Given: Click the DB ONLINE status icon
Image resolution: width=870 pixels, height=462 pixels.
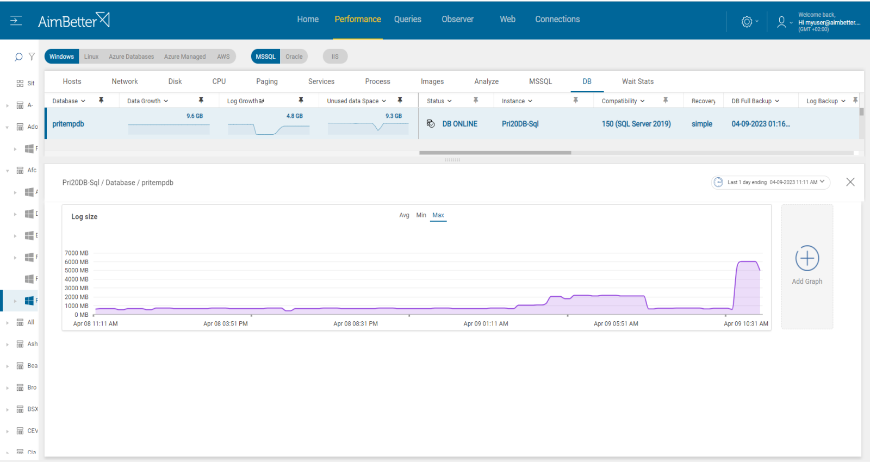Looking at the screenshot, I should coord(431,123).
